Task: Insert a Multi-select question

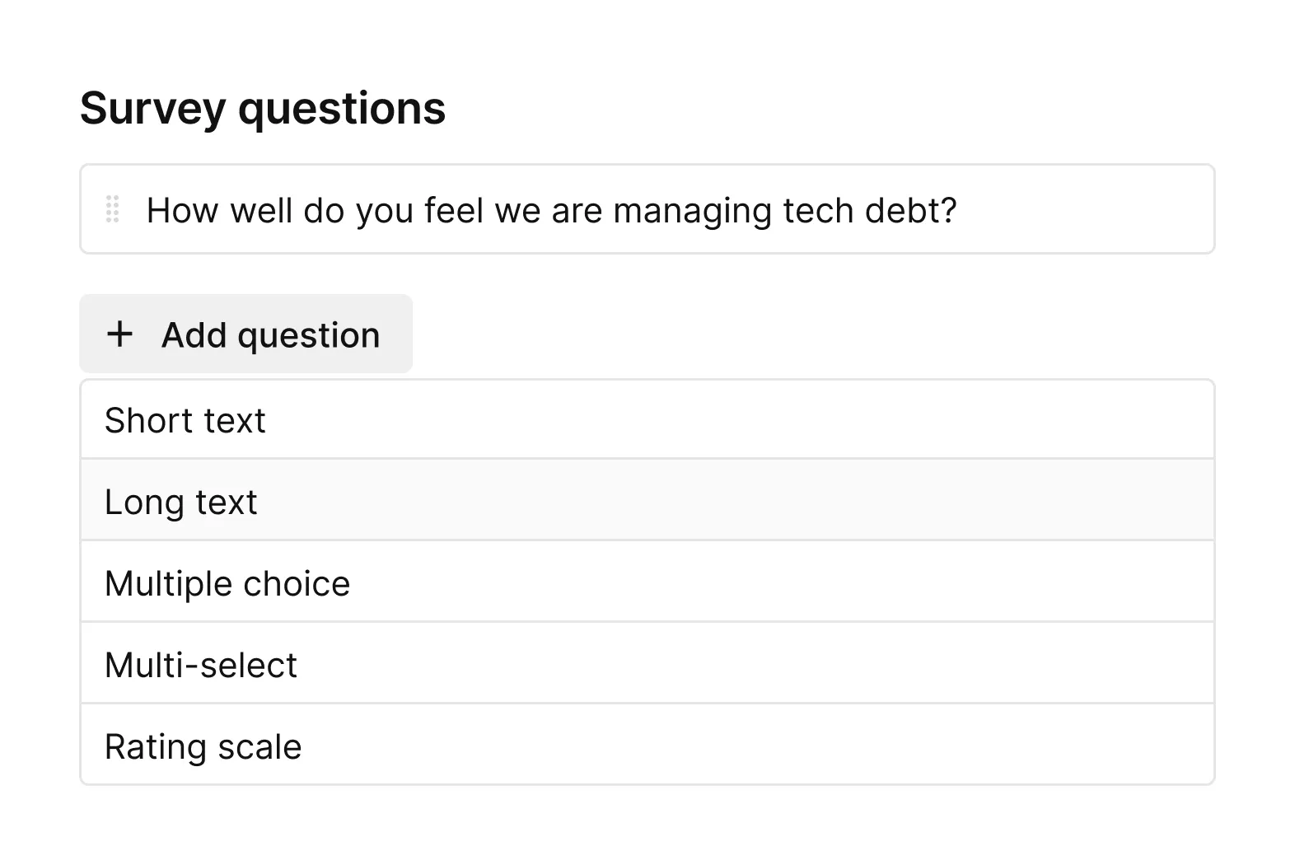Action: pyautogui.click(x=647, y=663)
